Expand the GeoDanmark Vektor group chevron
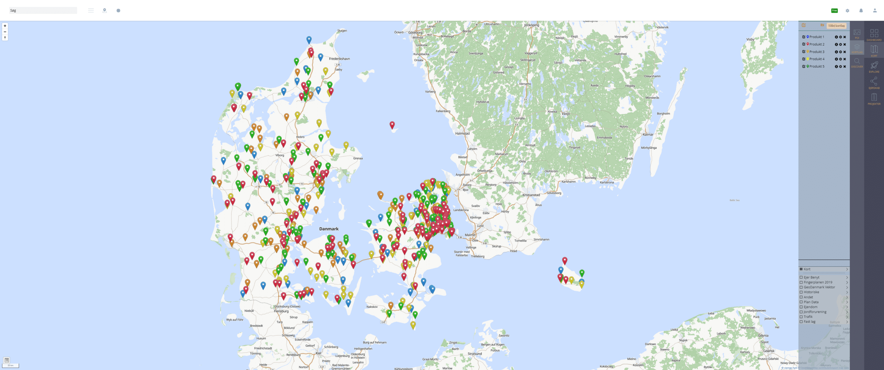The width and height of the screenshot is (884, 370). tap(847, 287)
